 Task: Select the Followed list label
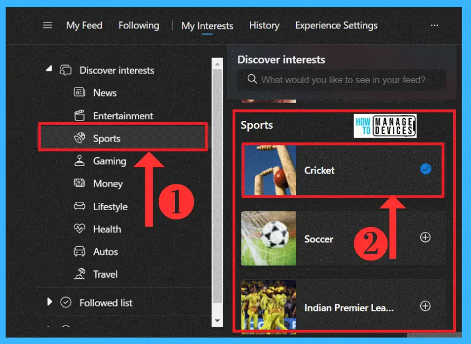click(106, 303)
